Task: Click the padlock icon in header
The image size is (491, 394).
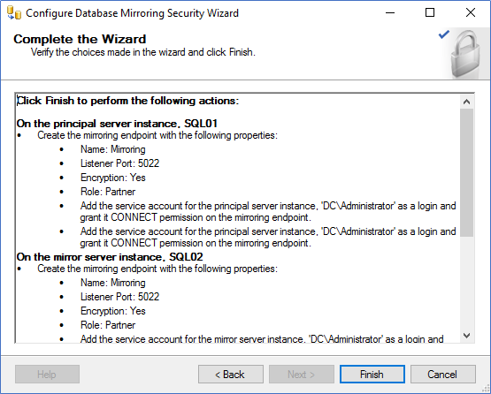Action: coord(465,54)
